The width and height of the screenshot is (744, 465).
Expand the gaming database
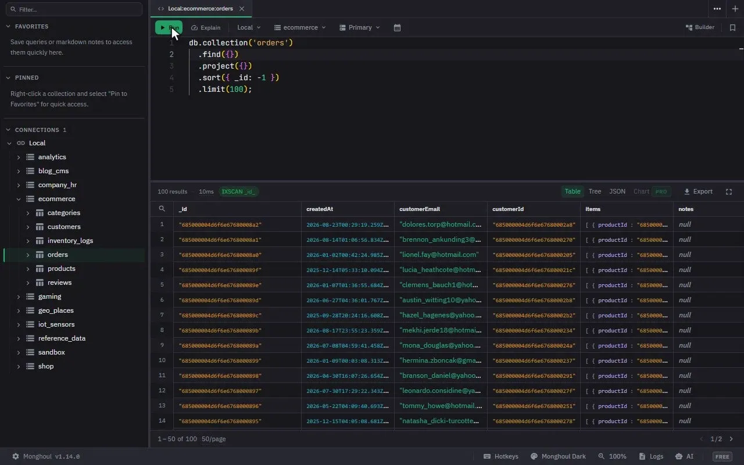(x=19, y=296)
